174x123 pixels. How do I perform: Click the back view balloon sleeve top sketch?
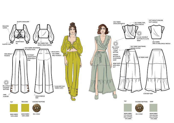point(43,34)
